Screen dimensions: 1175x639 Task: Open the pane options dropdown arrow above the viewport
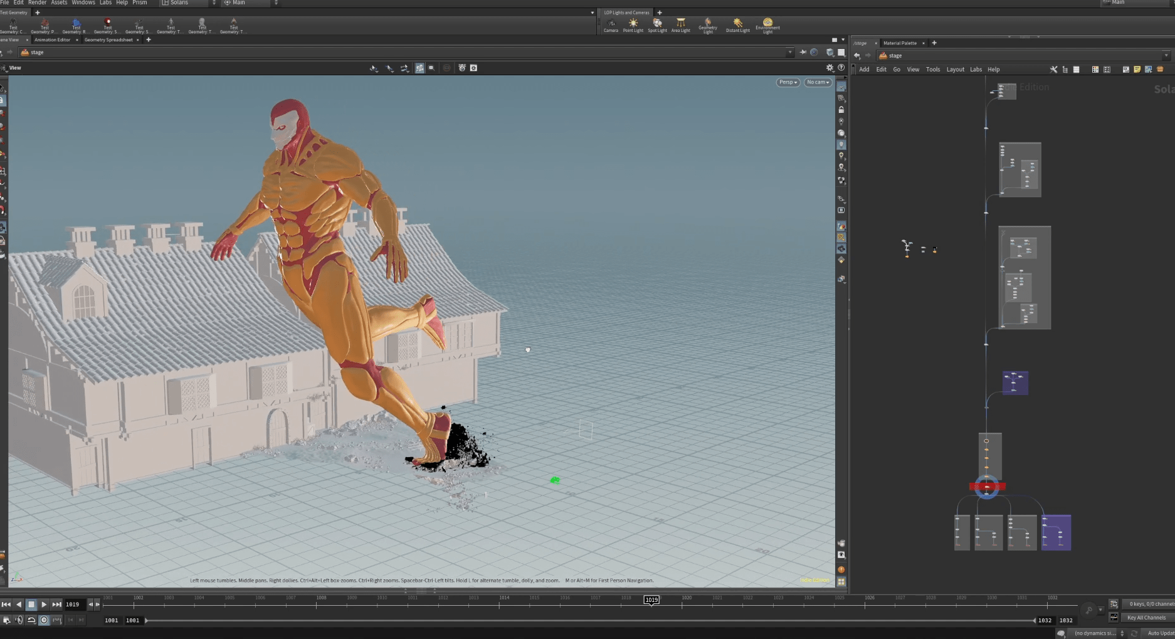(843, 40)
